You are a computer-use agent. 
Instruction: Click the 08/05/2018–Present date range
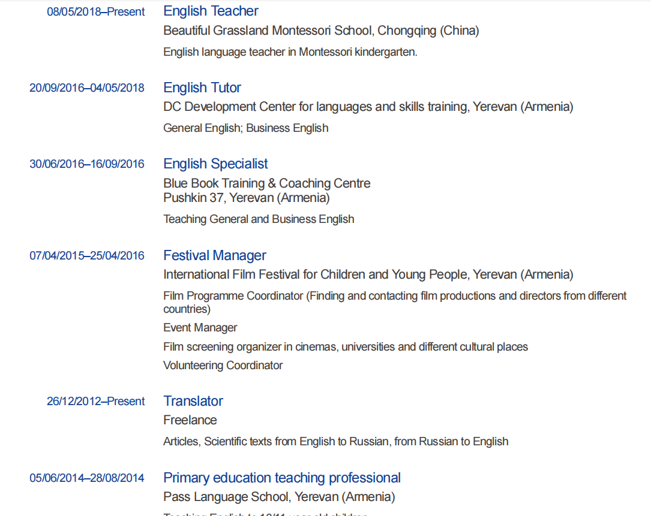[x=96, y=12]
